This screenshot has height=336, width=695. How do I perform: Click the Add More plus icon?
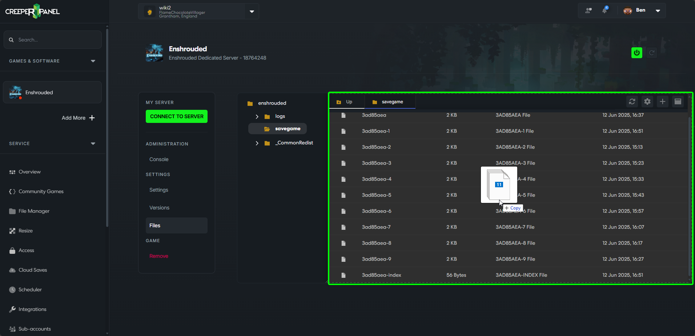[x=92, y=118]
